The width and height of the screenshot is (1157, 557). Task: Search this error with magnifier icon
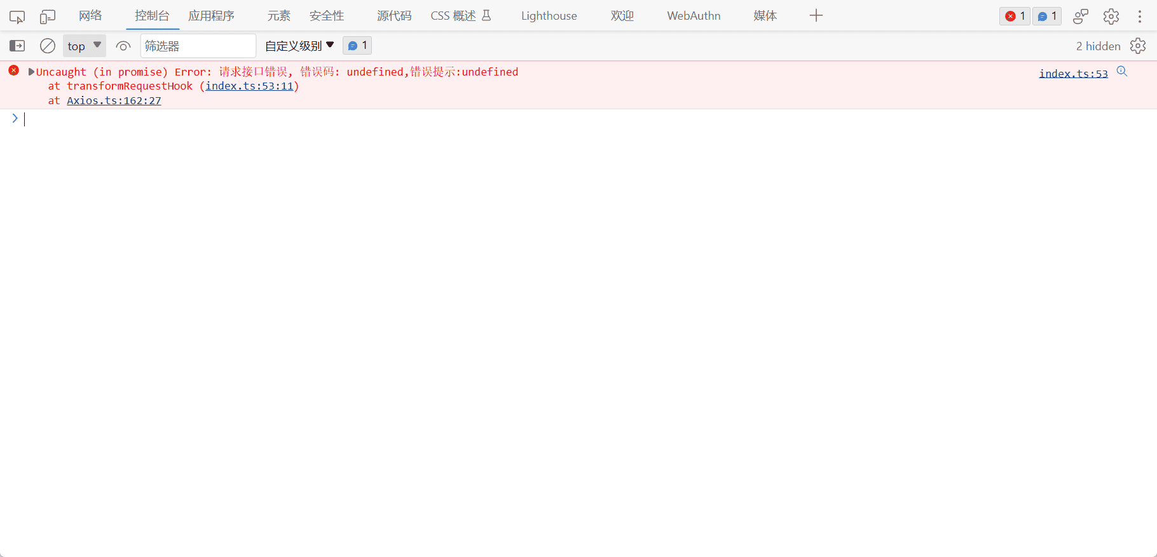[1122, 72]
